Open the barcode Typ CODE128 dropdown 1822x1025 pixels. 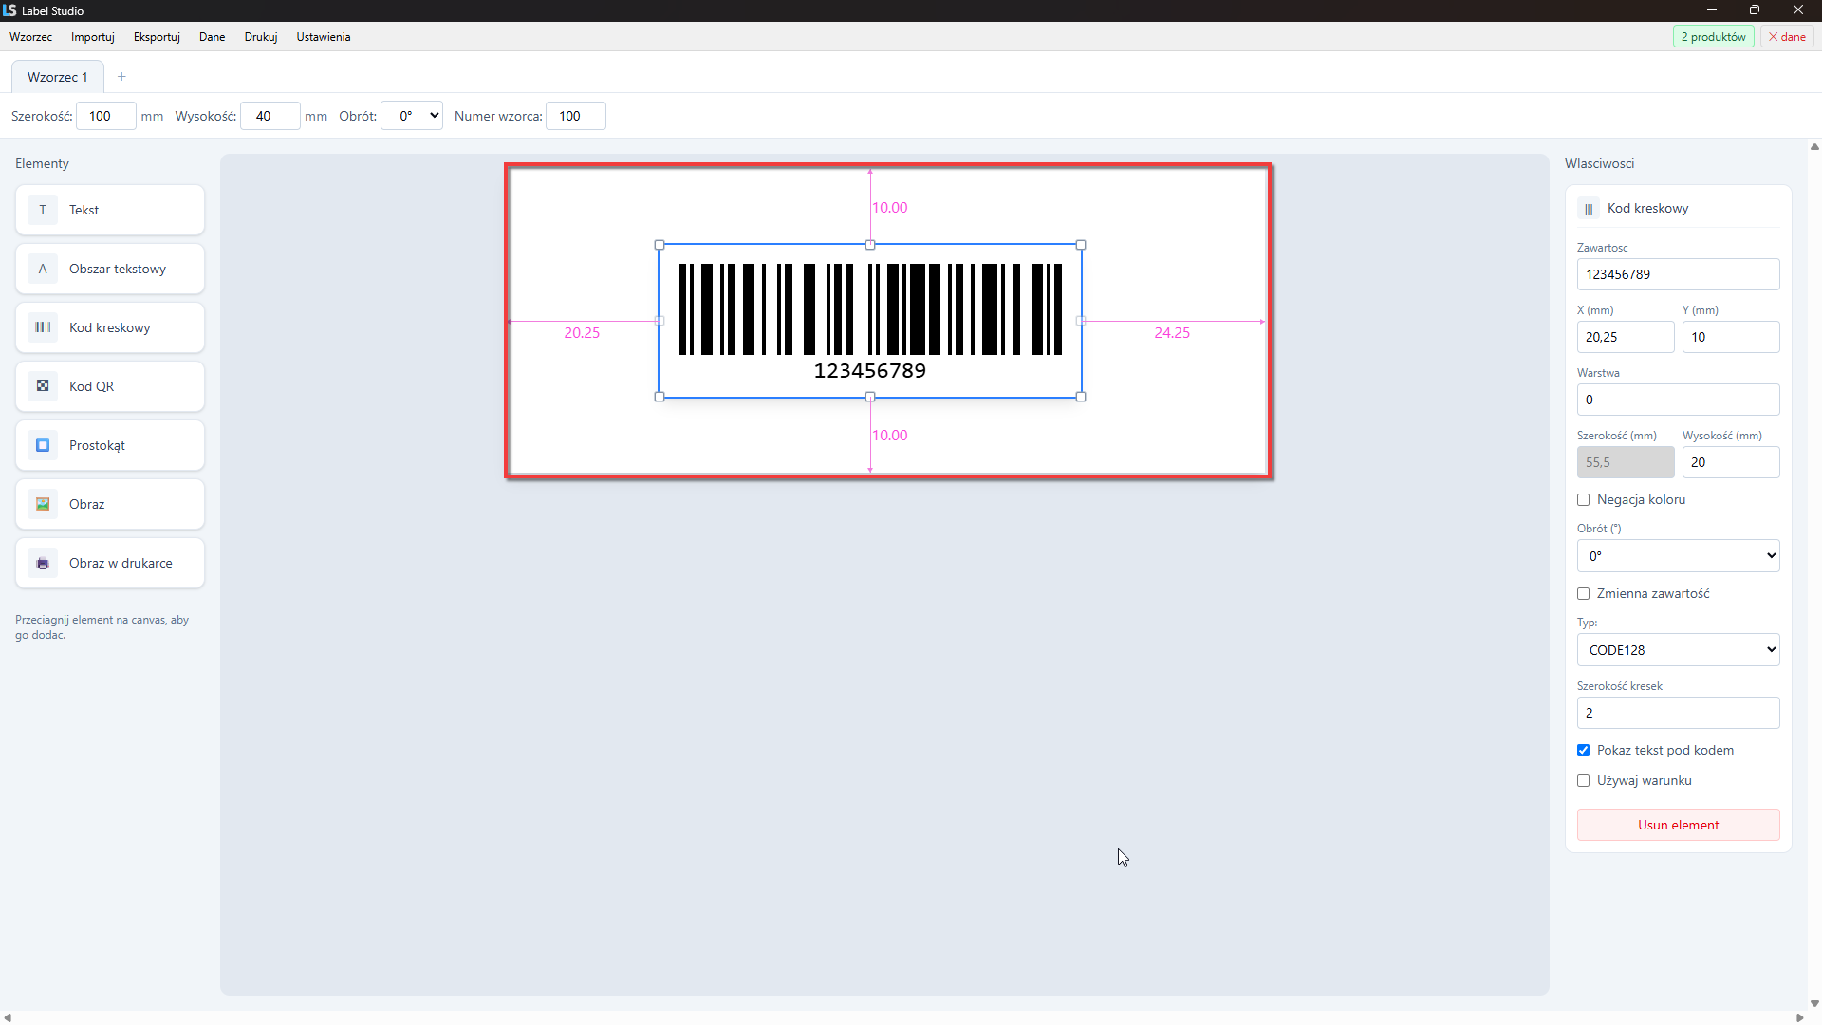point(1678,650)
